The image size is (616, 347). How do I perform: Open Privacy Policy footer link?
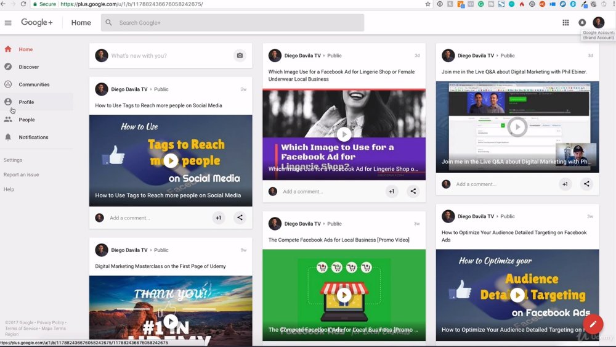[x=51, y=322]
